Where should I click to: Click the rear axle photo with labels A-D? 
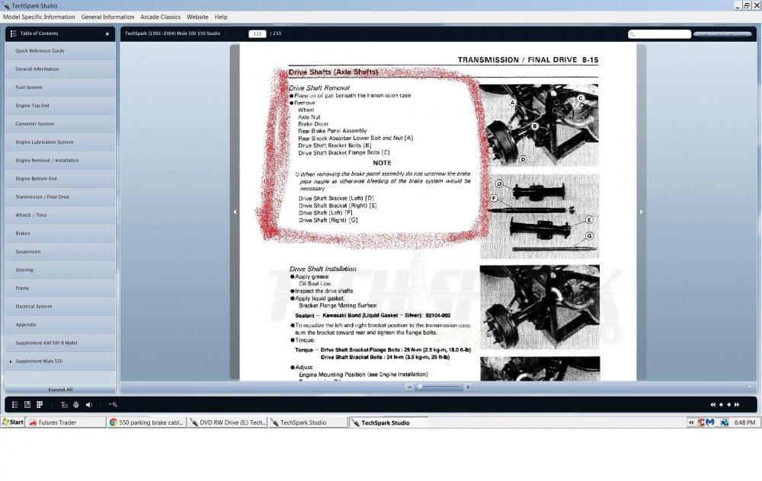[x=539, y=126]
